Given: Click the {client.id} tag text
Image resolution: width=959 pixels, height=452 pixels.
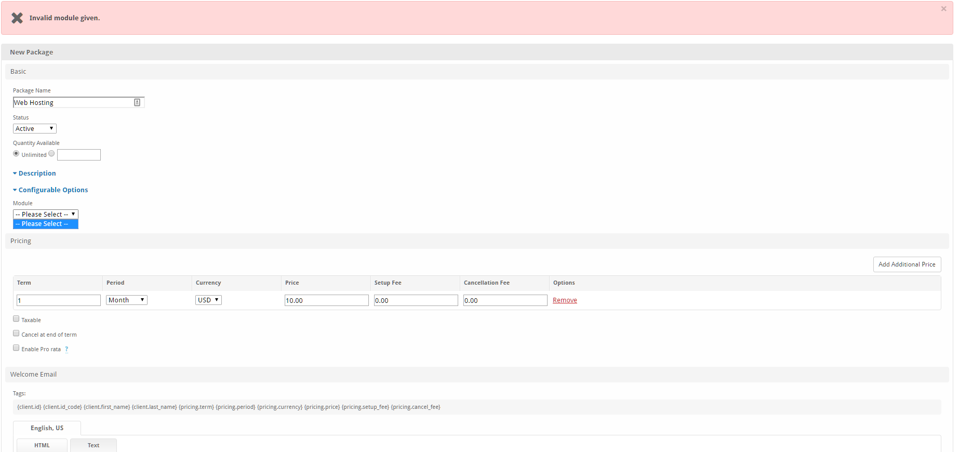Looking at the screenshot, I should click(29, 407).
